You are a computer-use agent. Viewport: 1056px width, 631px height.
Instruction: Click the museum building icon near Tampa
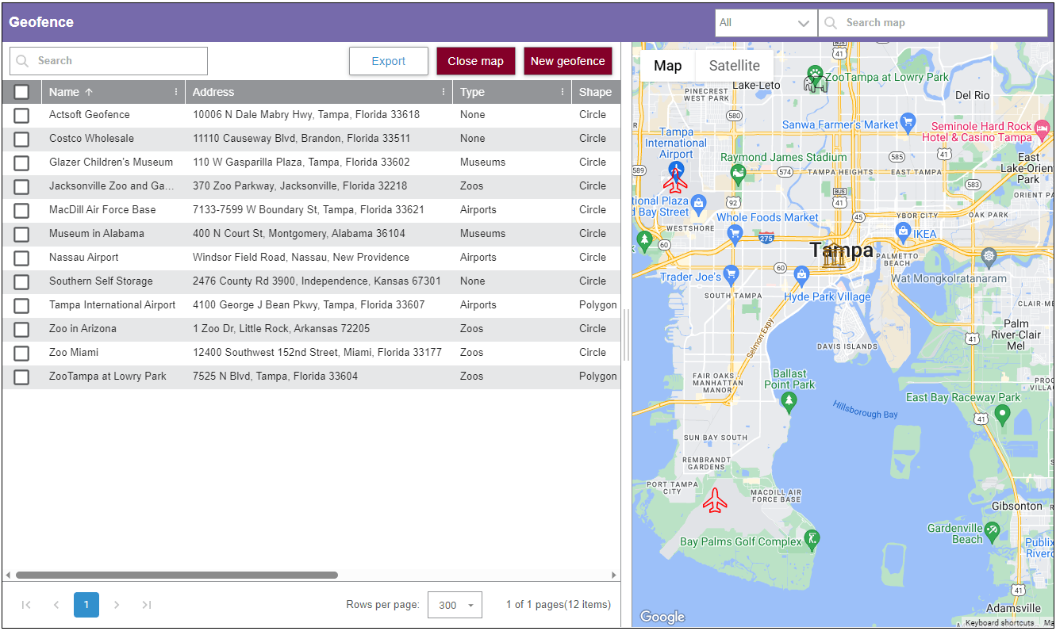coord(832,257)
